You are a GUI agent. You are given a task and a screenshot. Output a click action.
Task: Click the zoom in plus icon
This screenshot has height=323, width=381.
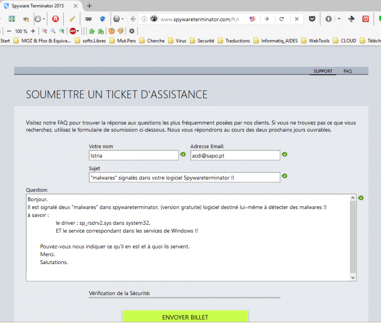(33, 31)
